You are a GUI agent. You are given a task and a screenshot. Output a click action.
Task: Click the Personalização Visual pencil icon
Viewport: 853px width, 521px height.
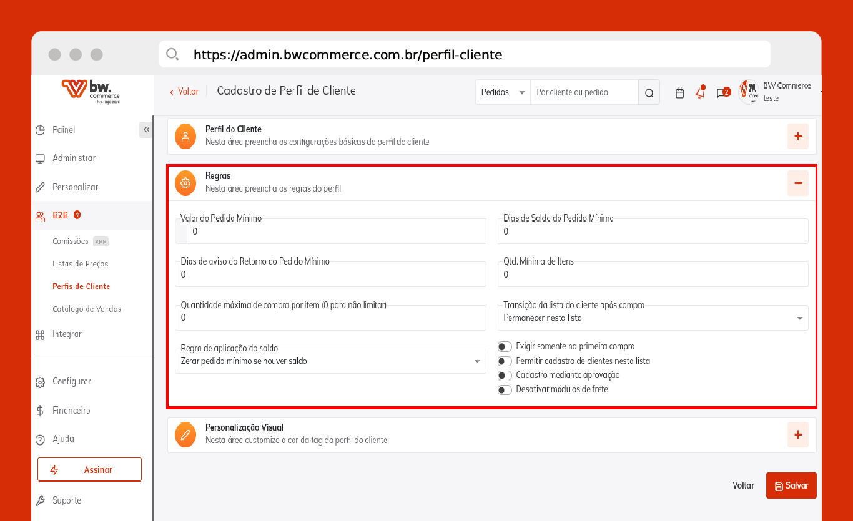pyautogui.click(x=185, y=434)
